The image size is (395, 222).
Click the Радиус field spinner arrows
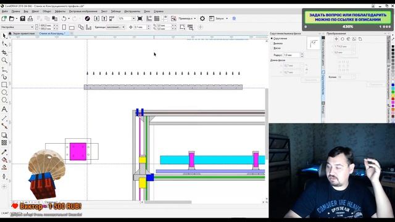coord(302,55)
